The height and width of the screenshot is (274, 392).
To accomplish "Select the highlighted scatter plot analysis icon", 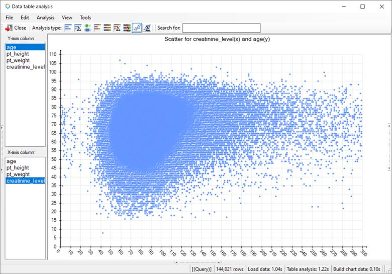I will [137, 28].
